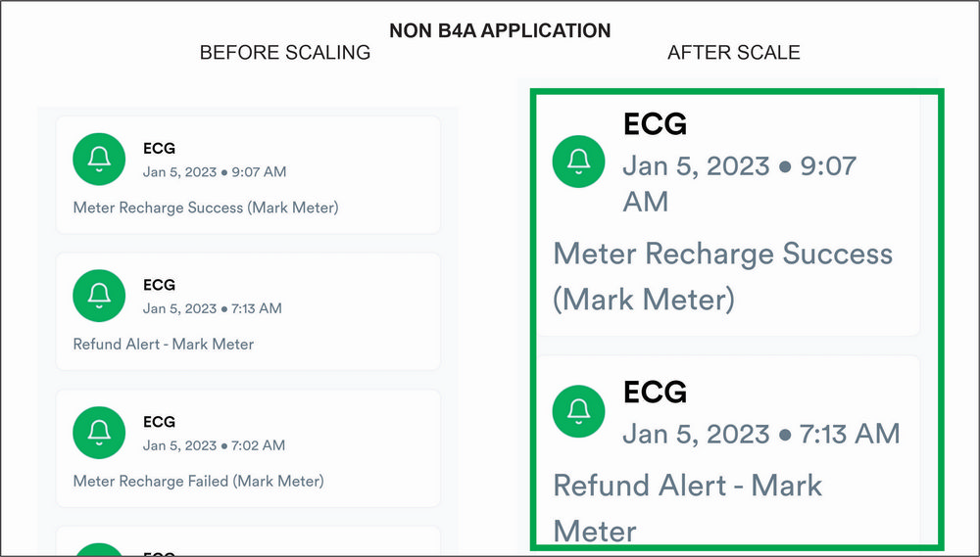Open the small Refund Alert - Mark Meter message
Viewport: 980px width, 557px height.
point(164,345)
